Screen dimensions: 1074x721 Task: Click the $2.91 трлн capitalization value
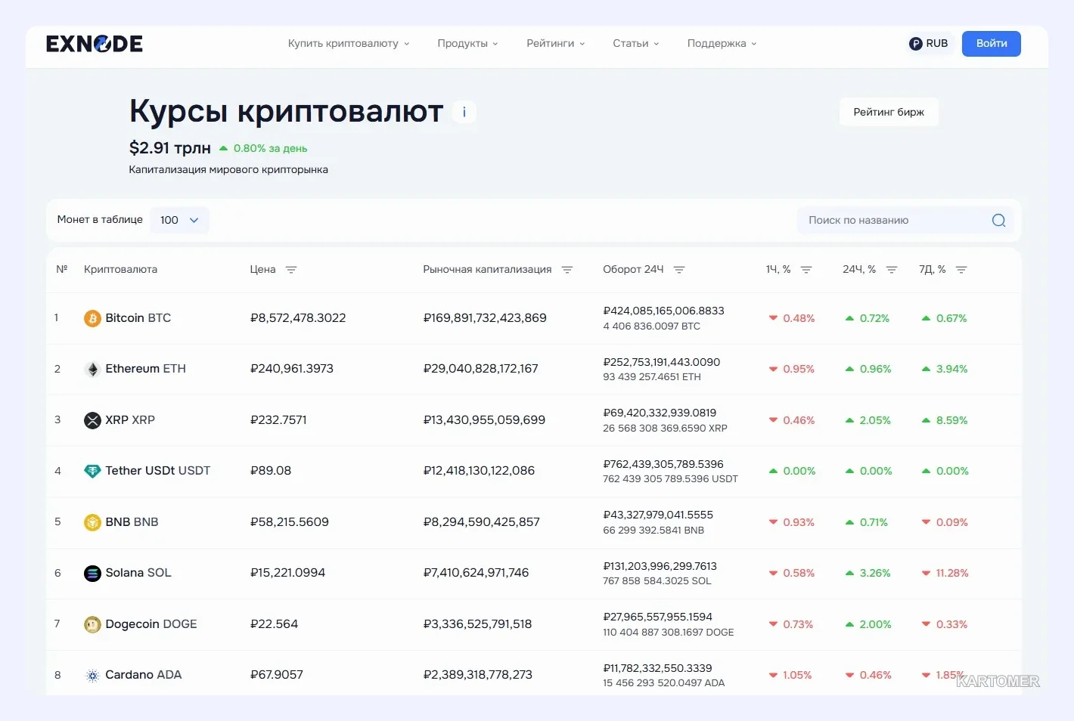coord(170,148)
